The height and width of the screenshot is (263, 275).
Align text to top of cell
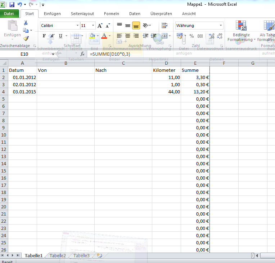coord(120,26)
